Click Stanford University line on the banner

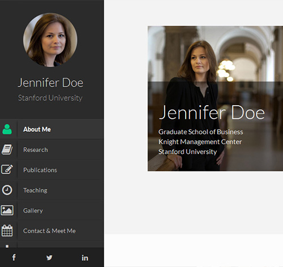click(x=187, y=152)
